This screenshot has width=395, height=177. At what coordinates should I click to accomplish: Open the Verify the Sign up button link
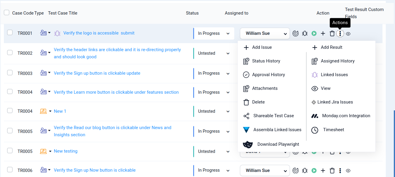97,73
